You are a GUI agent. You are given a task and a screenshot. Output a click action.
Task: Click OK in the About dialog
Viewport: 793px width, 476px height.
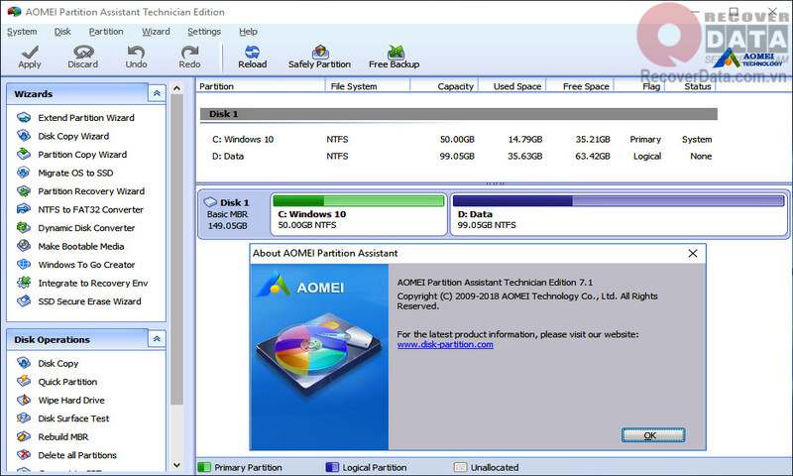(653, 435)
